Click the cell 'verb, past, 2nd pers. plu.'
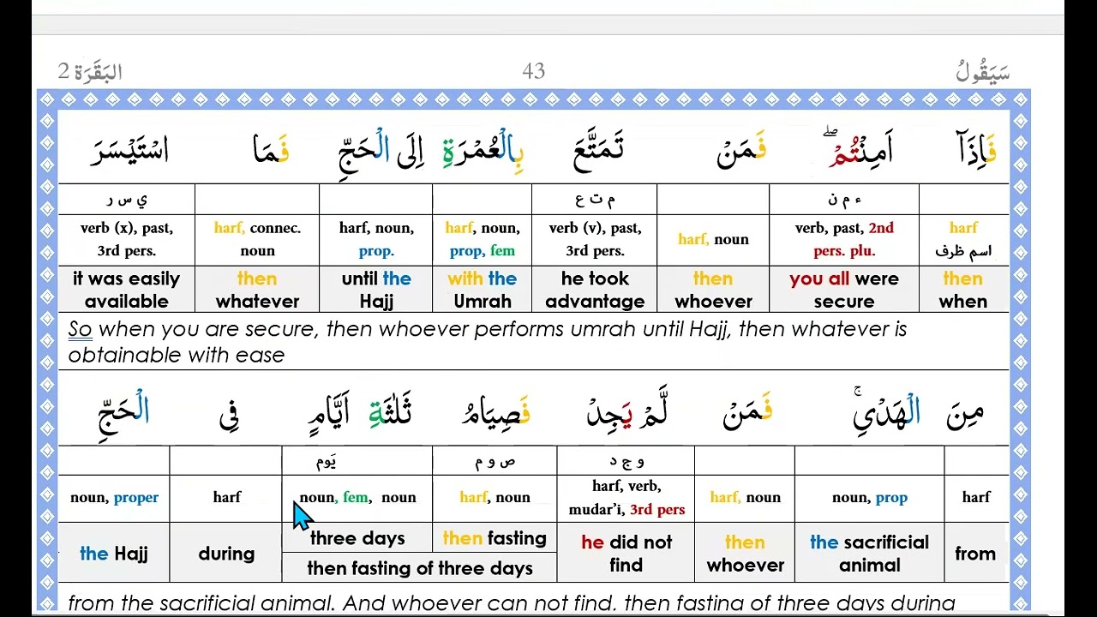 [844, 239]
